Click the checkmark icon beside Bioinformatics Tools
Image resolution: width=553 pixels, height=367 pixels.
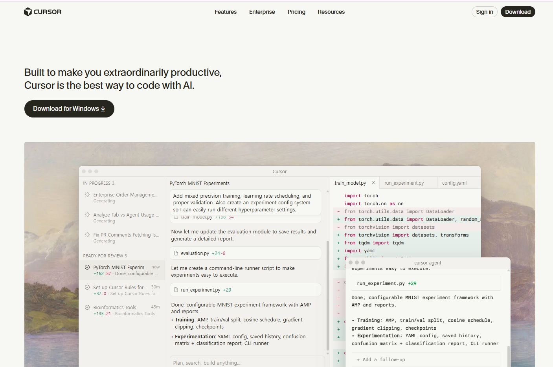[x=87, y=307]
